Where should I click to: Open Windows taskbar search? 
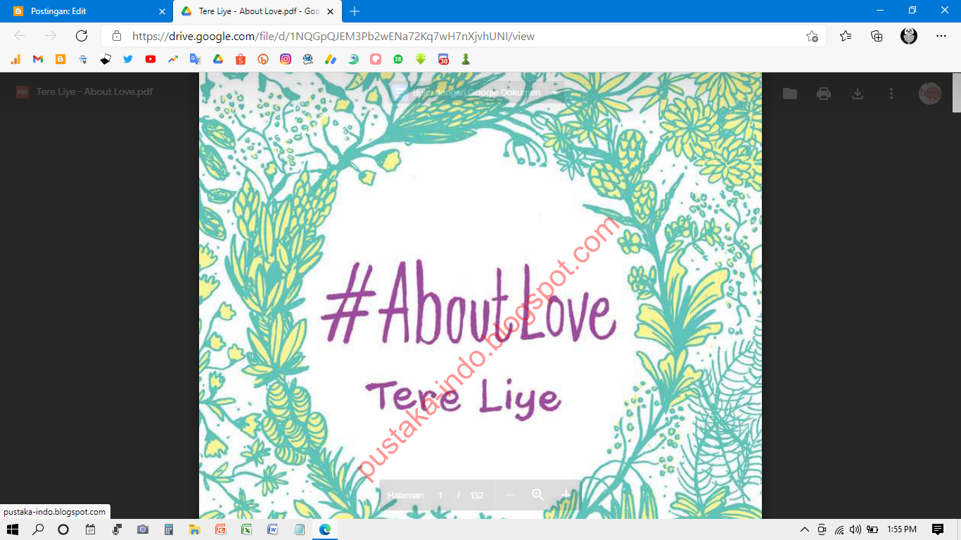tap(38, 529)
